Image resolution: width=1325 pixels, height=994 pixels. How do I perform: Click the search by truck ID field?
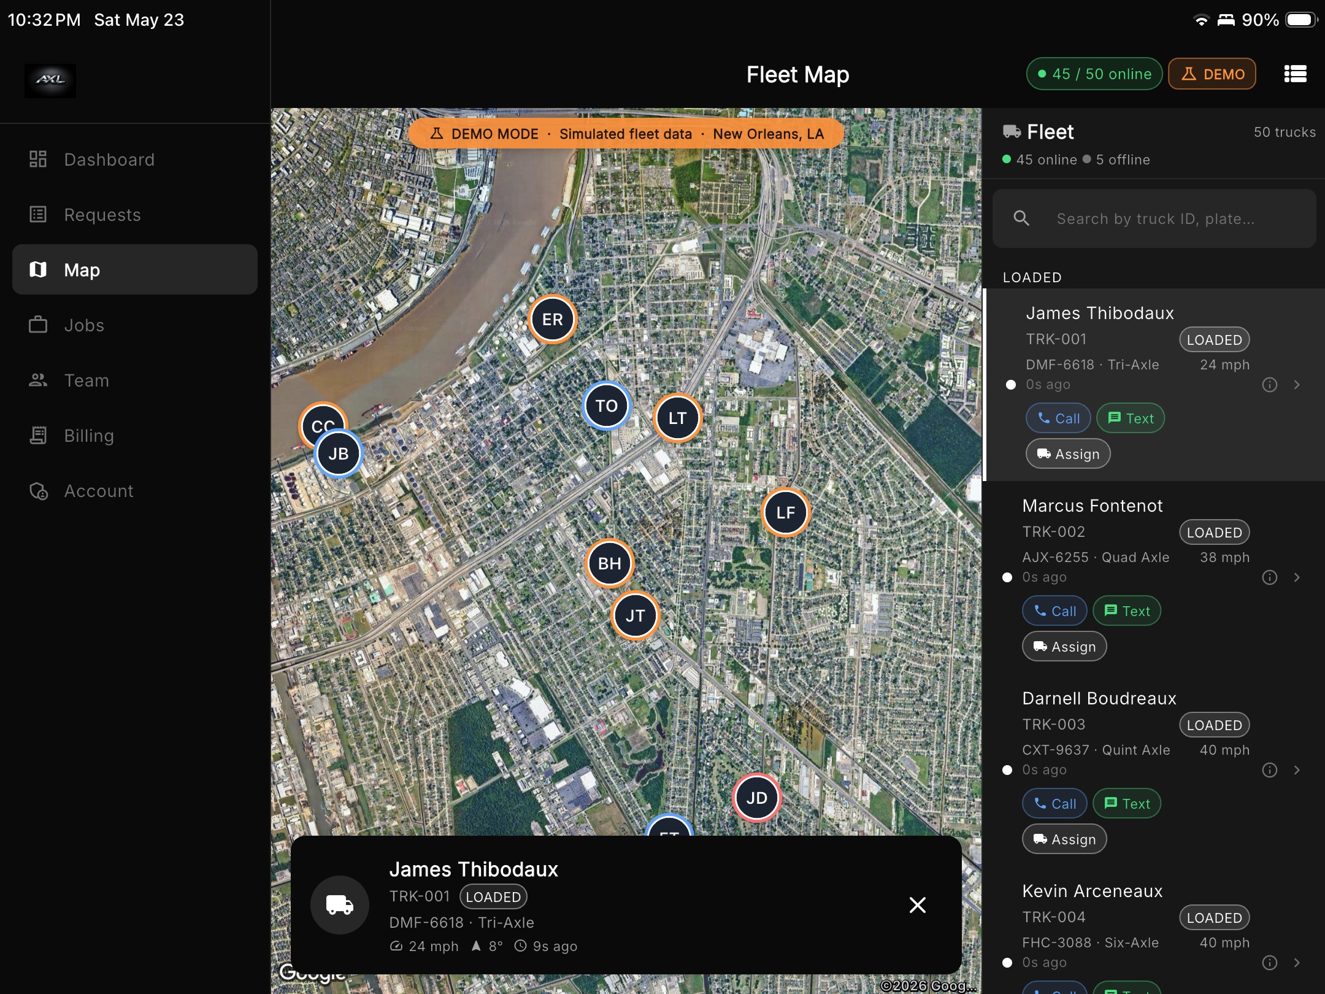(1154, 218)
